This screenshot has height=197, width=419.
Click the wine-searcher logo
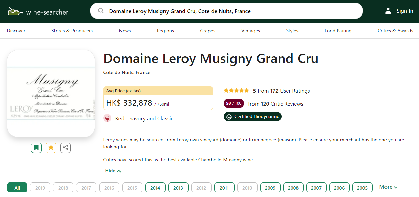[x=38, y=12]
